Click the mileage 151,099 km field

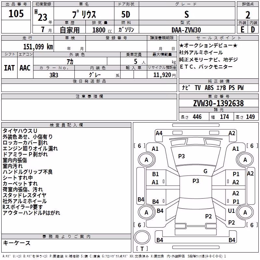click(28, 46)
